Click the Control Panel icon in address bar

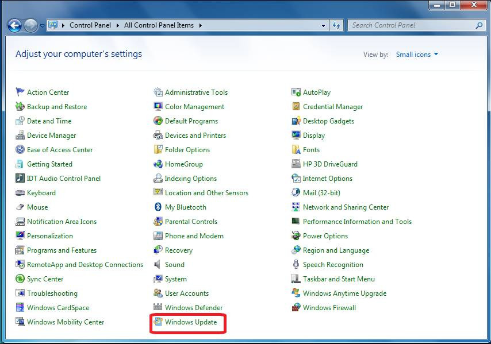coord(53,25)
